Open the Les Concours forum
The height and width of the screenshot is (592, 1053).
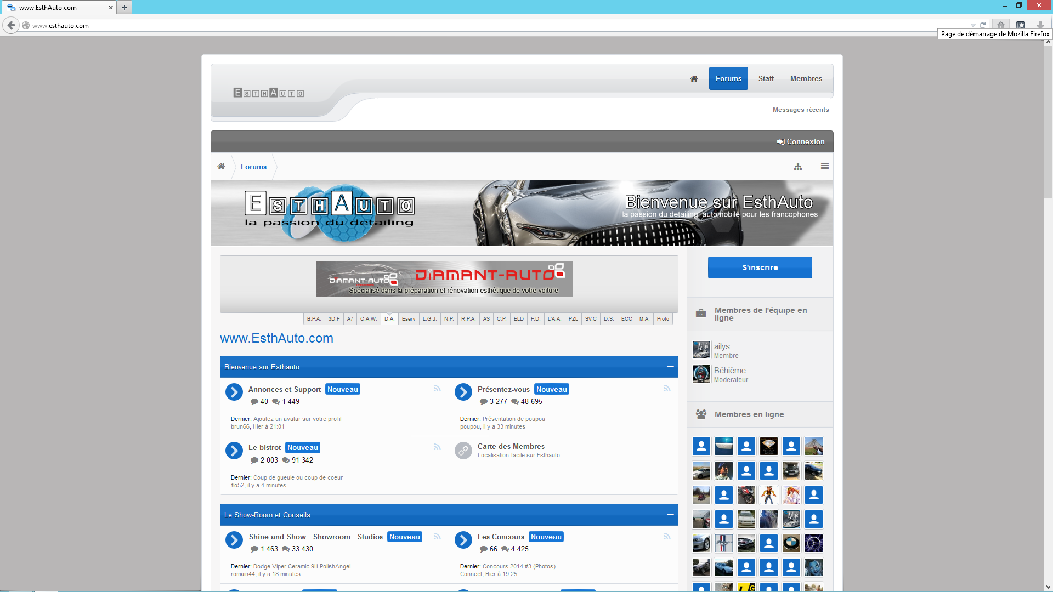(501, 537)
